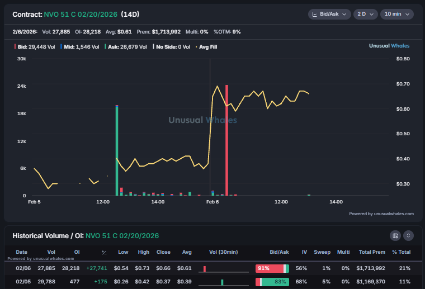425x289 pixels.
Task: Click the expand/collapse icon in Historical Volume header
Action: click(x=408, y=235)
